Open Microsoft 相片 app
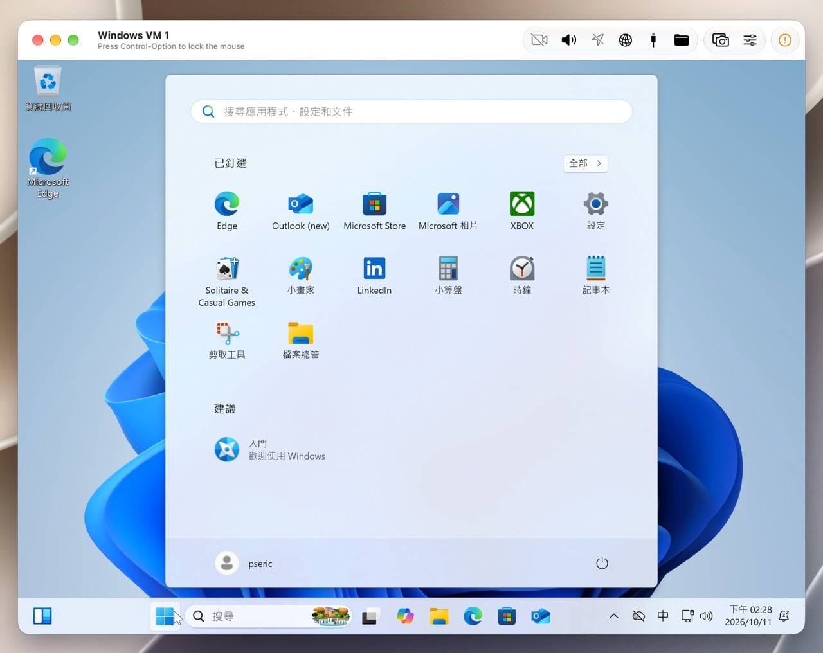 point(448,211)
